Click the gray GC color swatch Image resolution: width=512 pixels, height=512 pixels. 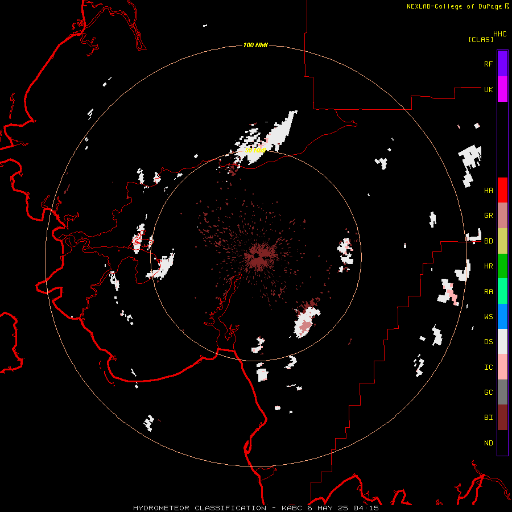tap(502, 392)
